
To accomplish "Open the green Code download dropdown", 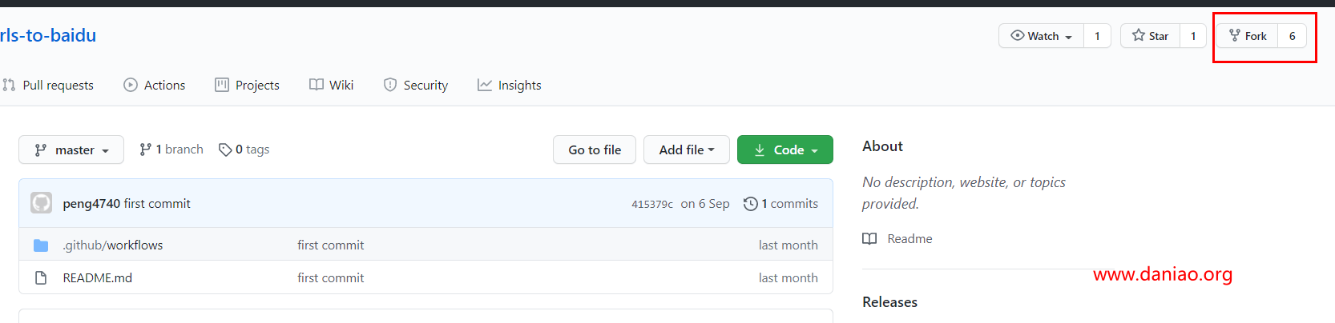I will point(785,150).
